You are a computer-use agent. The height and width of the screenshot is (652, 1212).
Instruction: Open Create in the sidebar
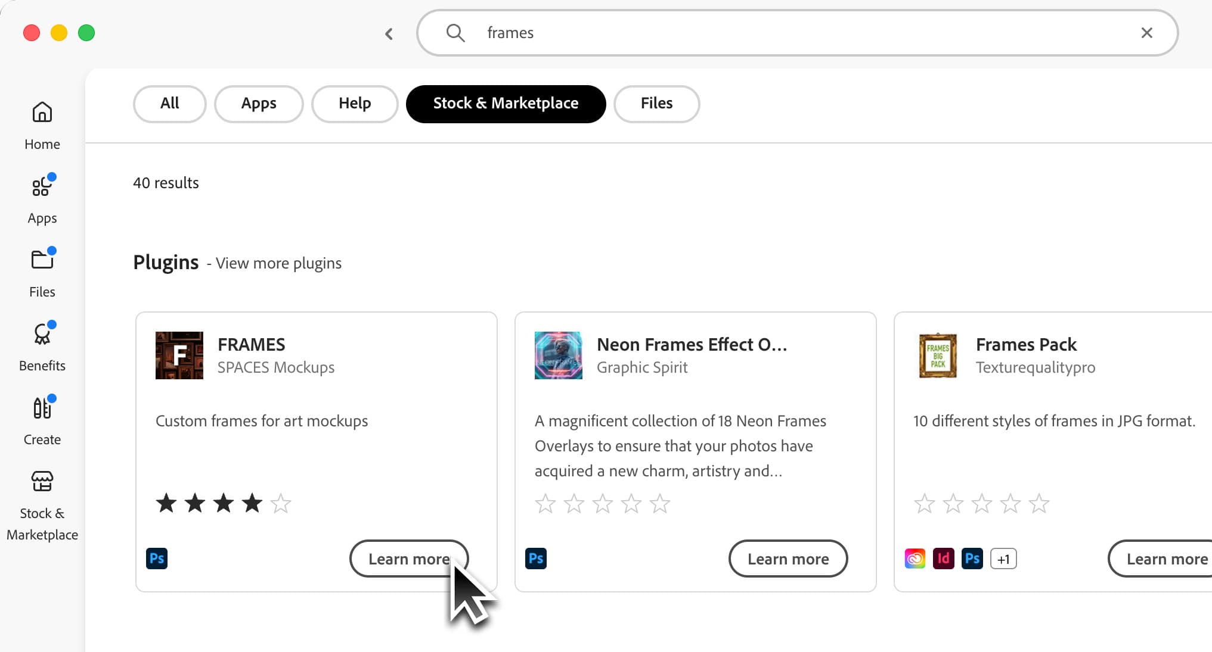(x=42, y=421)
